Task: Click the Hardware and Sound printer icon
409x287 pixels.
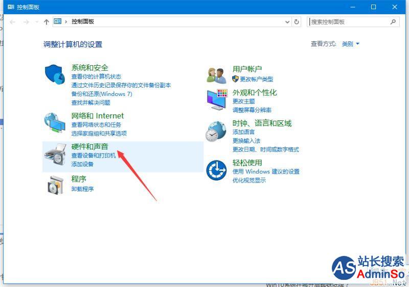Action: pos(55,154)
